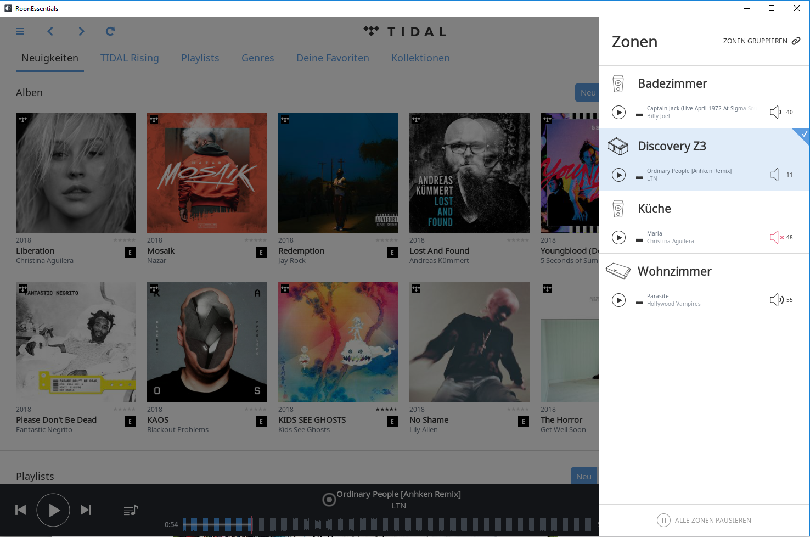Open the Kollektionen tab
This screenshot has height=537, width=810.
[x=420, y=58]
